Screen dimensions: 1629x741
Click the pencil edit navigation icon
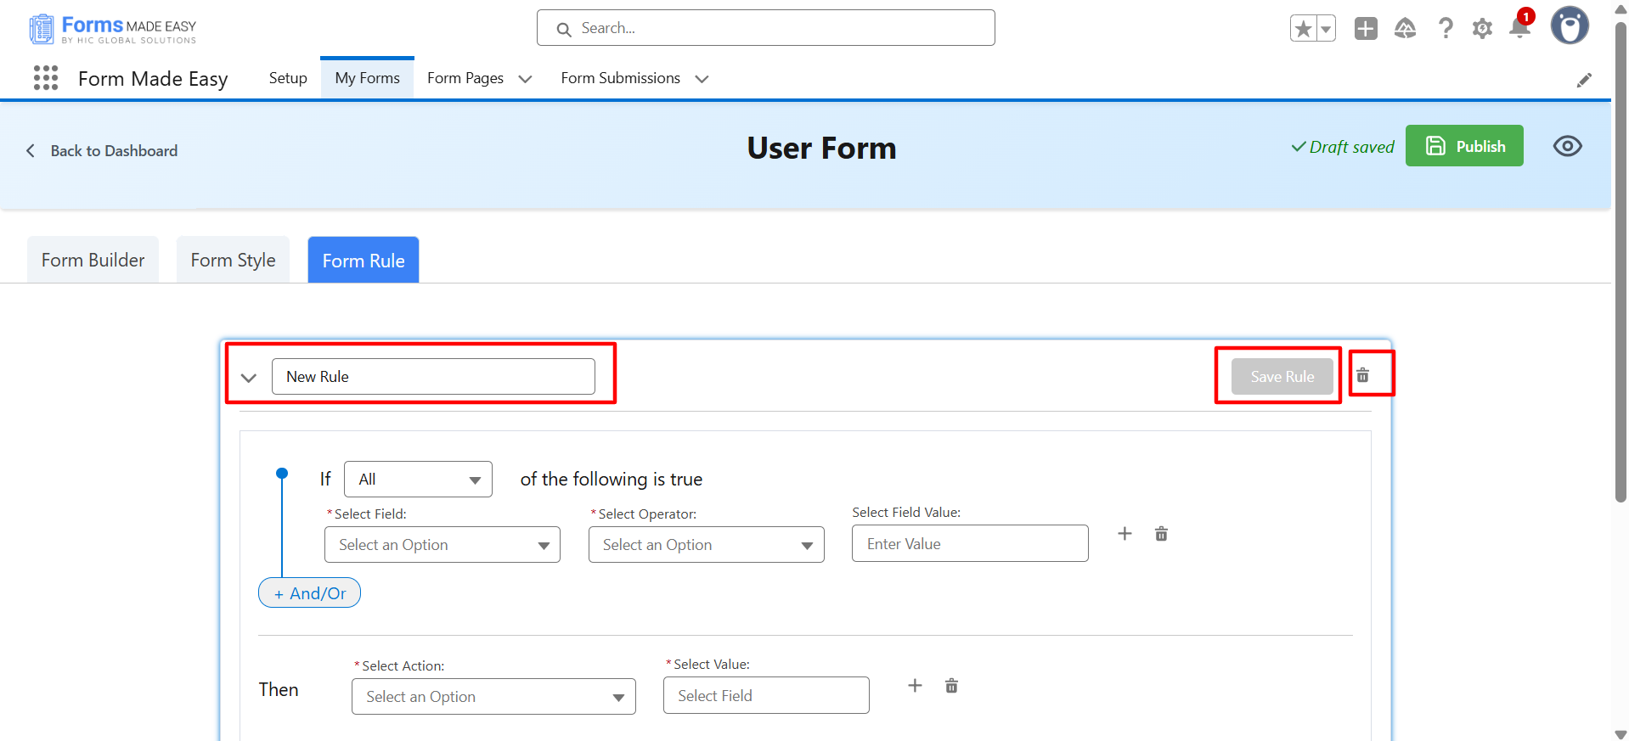1584,80
